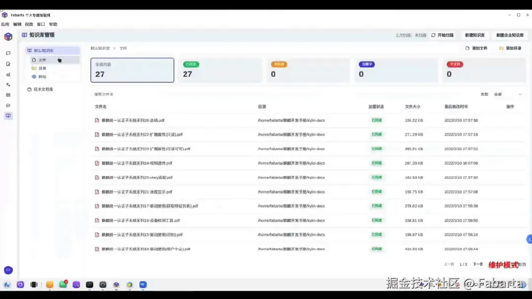
Task: Click the 添加目录 button
Action: coord(510,48)
